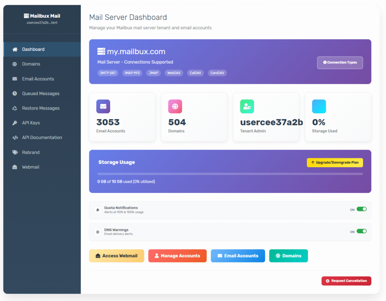386x301 pixels.
Task: Click the JMAP connection badge
Action: click(153, 73)
